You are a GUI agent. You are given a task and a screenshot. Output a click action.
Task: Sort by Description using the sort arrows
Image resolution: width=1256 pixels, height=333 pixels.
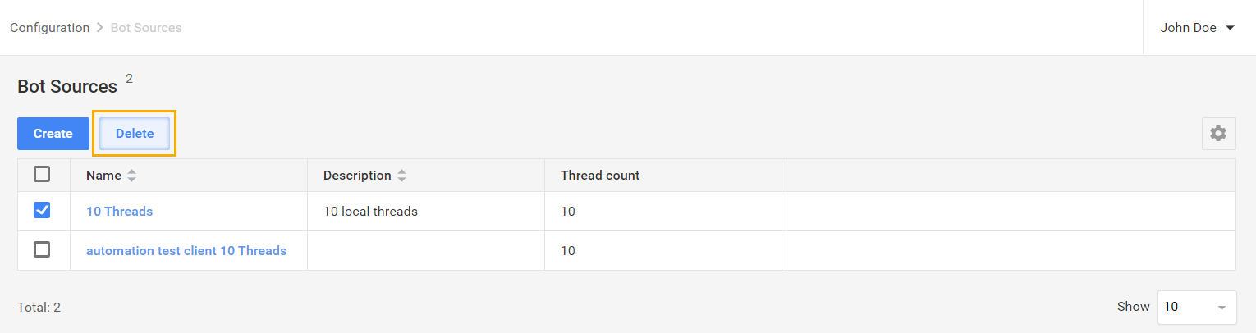[x=401, y=176]
